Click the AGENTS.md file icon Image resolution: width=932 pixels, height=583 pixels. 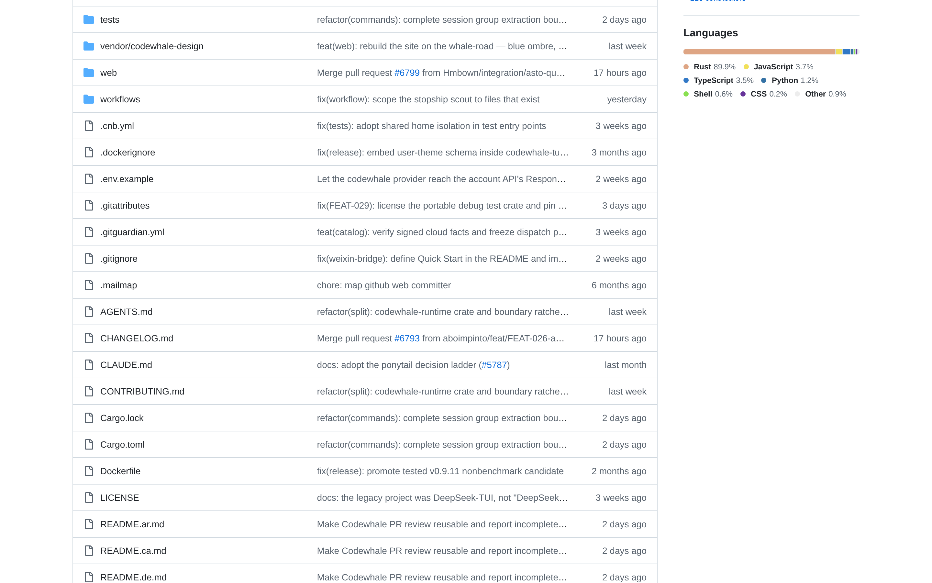point(89,312)
